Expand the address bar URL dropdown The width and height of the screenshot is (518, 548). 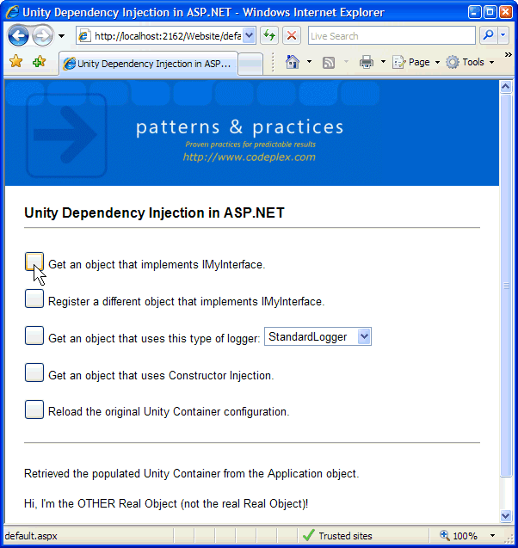(249, 35)
